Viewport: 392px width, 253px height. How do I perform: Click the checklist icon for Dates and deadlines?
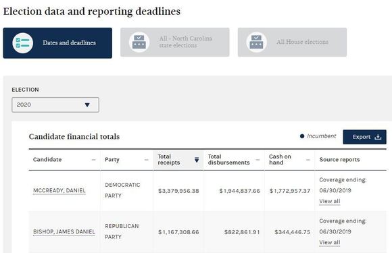pos(23,43)
